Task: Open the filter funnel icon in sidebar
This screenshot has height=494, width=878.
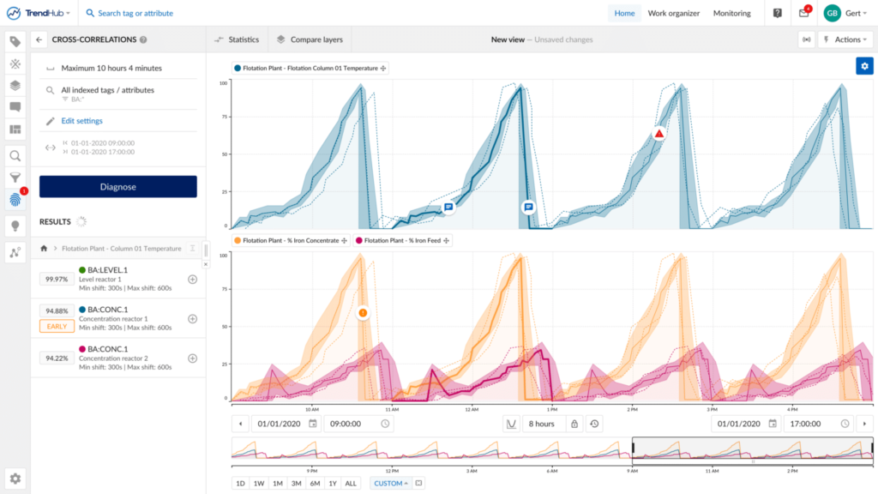Action: [15, 178]
